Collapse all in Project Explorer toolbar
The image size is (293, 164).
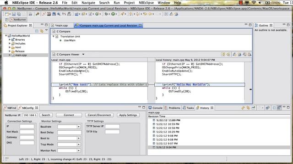[x=37, y=31]
